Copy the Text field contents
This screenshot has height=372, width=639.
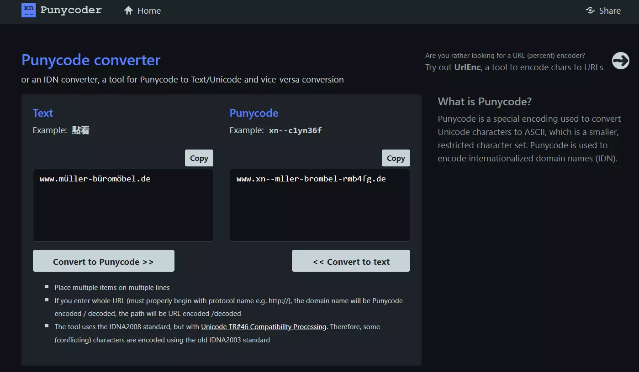(x=199, y=158)
